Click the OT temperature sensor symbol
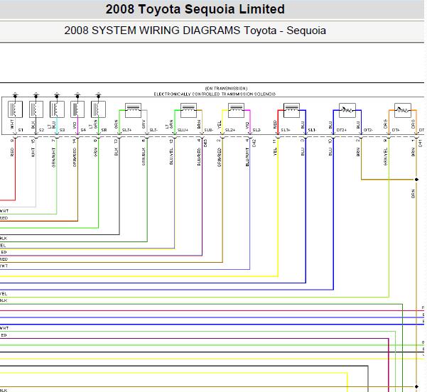This screenshot has height=392, width=427. pos(403,110)
